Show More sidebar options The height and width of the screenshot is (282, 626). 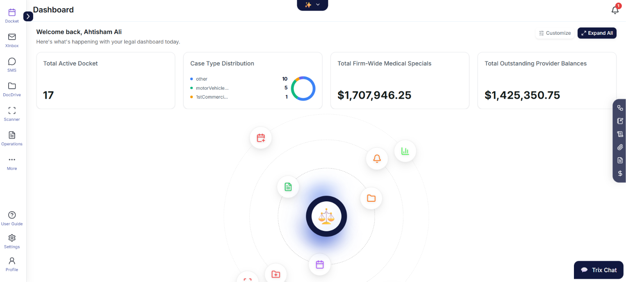pyautogui.click(x=12, y=163)
